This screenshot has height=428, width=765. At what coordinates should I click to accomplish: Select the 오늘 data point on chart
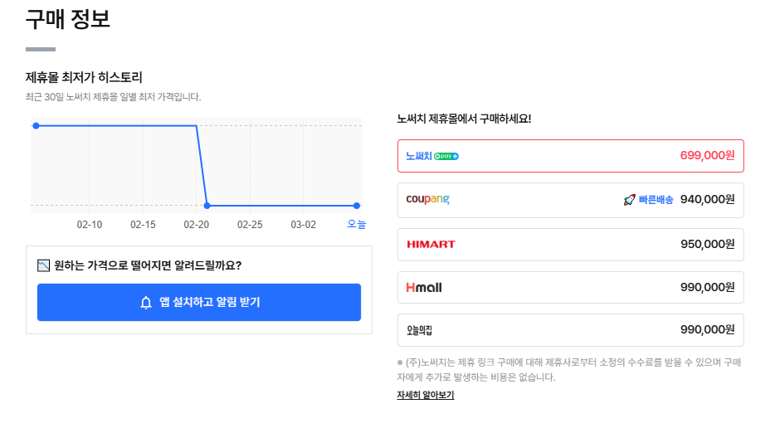pos(357,206)
